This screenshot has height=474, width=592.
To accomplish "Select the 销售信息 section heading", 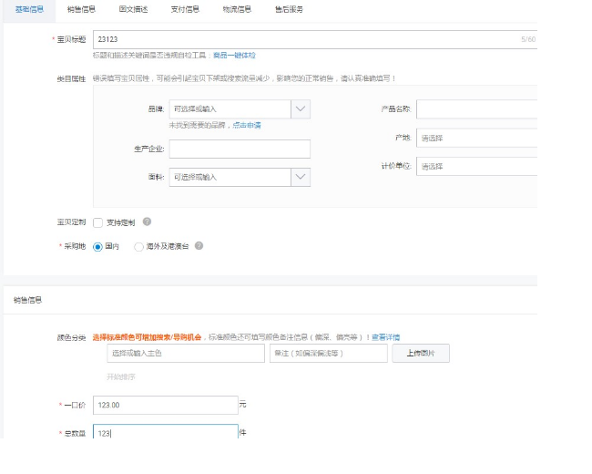I will pyautogui.click(x=27, y=300).
